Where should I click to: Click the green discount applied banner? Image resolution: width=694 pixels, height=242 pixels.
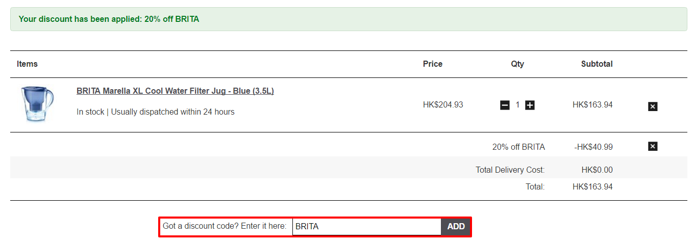coord(349,19)
